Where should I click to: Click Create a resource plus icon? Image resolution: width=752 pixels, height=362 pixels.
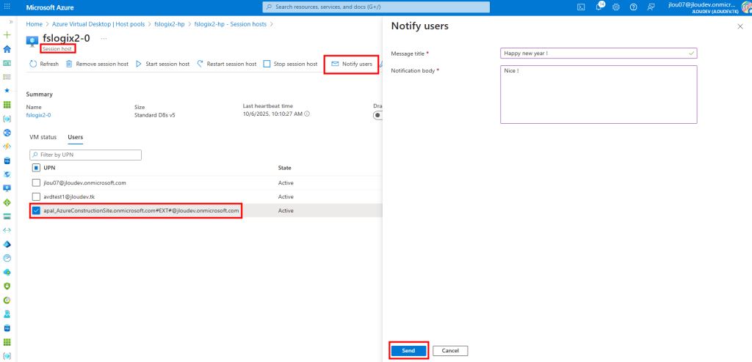click(7, 35)
